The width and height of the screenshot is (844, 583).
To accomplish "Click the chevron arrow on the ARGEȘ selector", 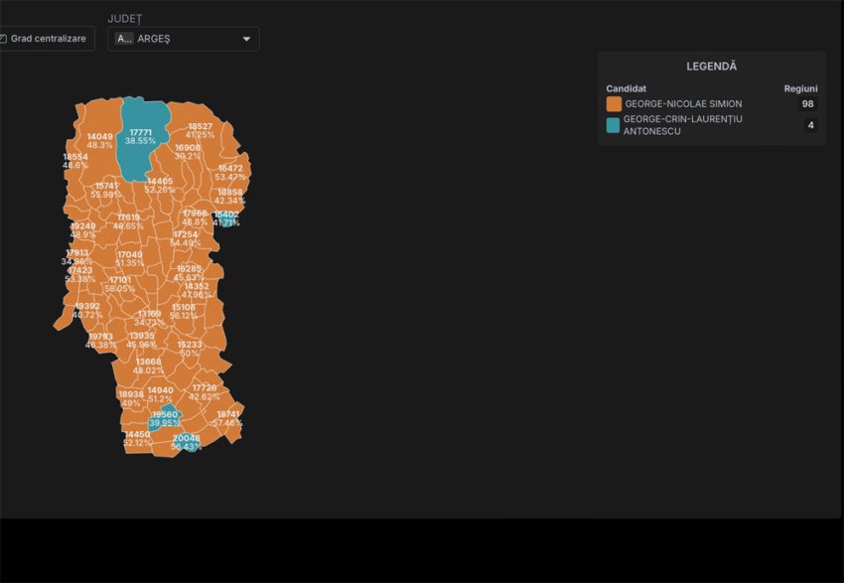I will 245,39.
